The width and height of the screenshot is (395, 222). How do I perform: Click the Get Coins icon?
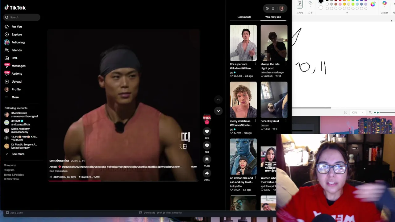(x=267, y=9)
